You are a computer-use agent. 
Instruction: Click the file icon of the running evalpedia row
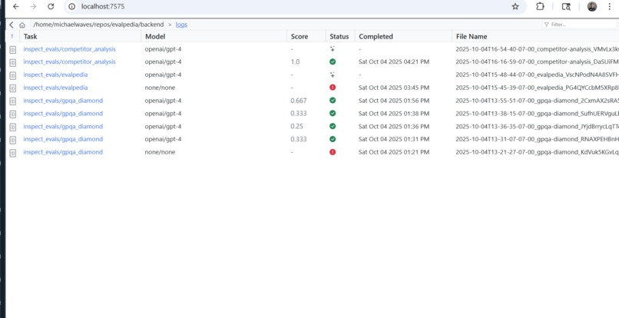12,75
